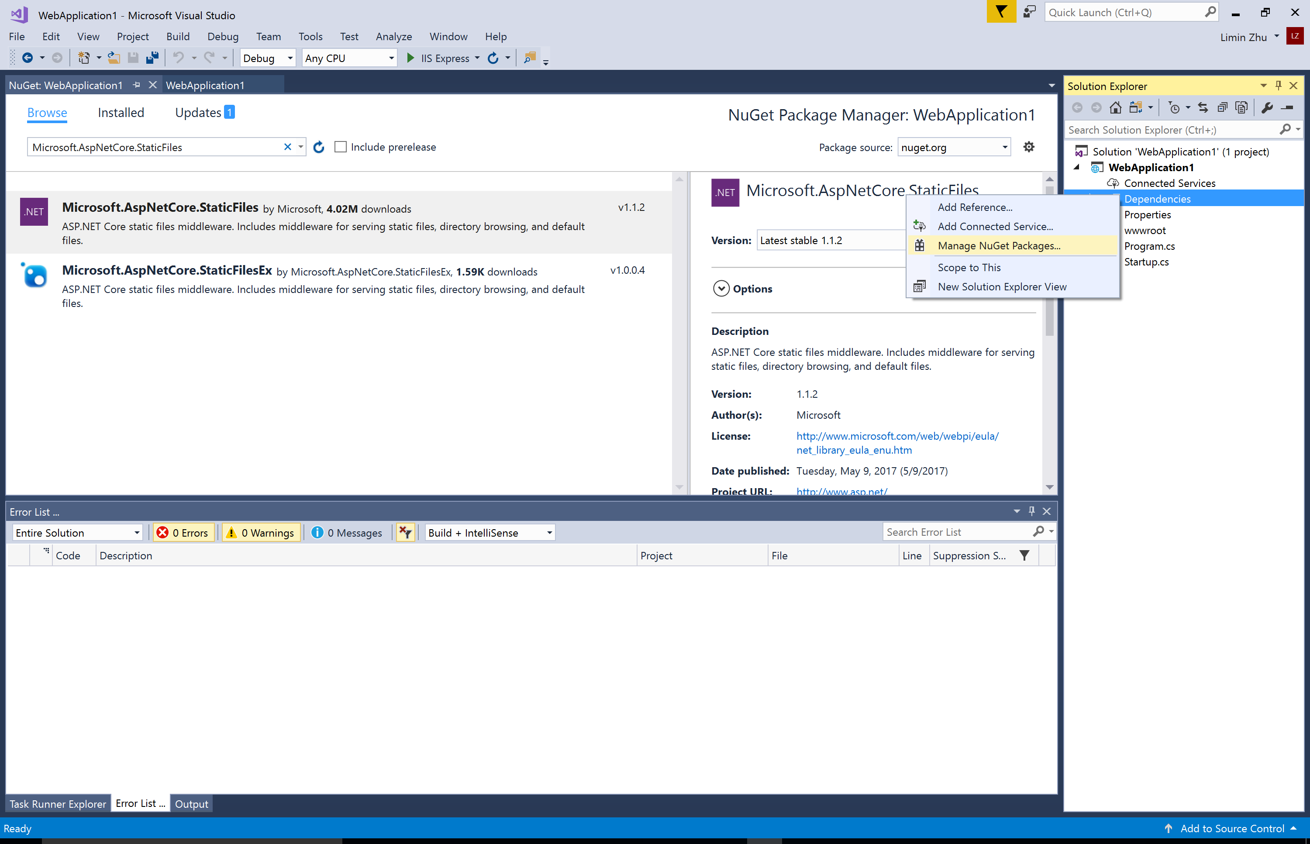Click the Home icon in Solution Explorer
The height and width of the screenshot is (844, 1310).
click(1115, 107)
